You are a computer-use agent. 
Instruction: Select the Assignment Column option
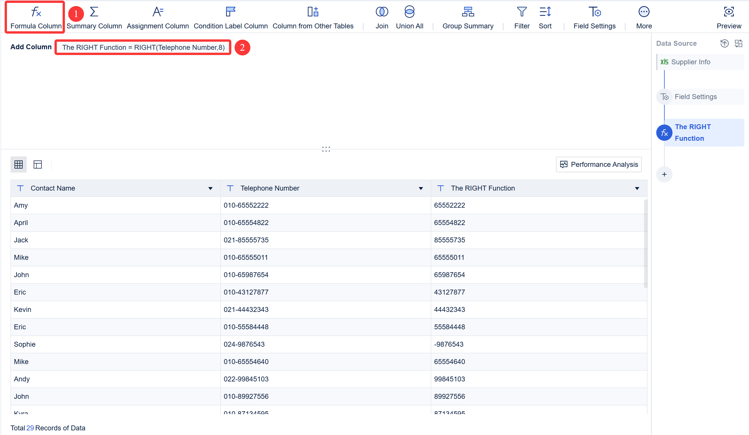click(x=158, y=17)
